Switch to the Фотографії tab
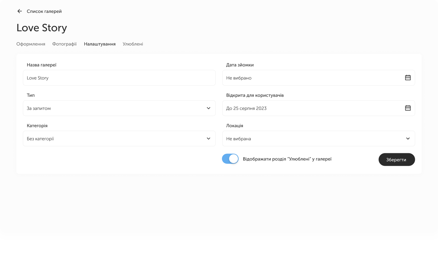438x272 pixels. (x=64, y=44)
